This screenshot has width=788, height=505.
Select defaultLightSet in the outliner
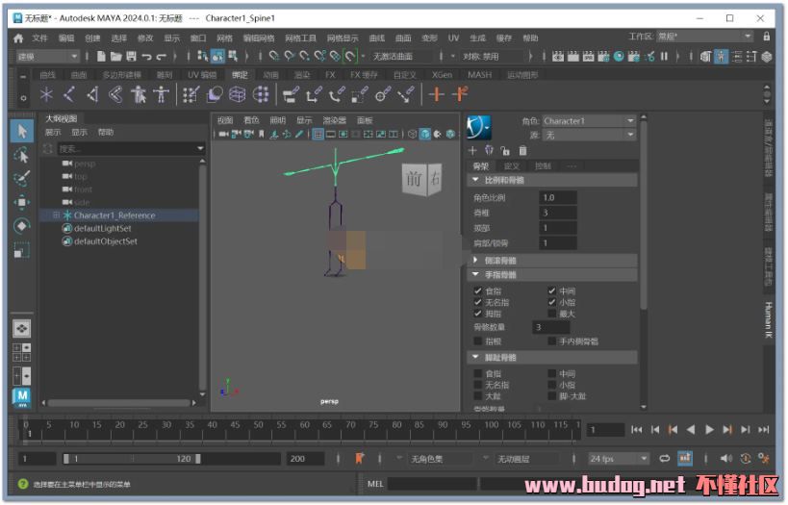[x=102, y=229]
